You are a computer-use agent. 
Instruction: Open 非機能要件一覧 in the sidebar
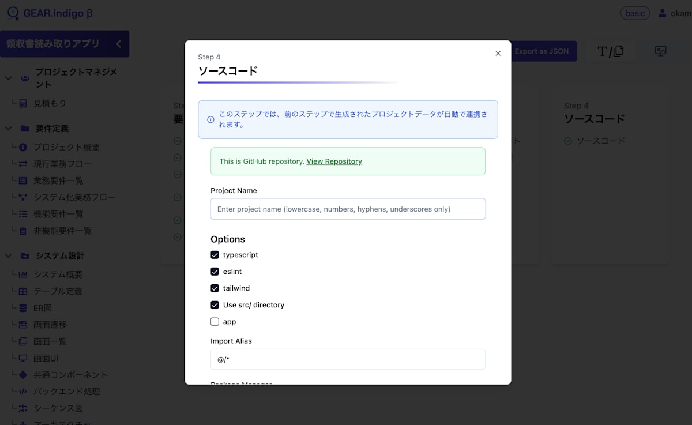tap(62, 231)
